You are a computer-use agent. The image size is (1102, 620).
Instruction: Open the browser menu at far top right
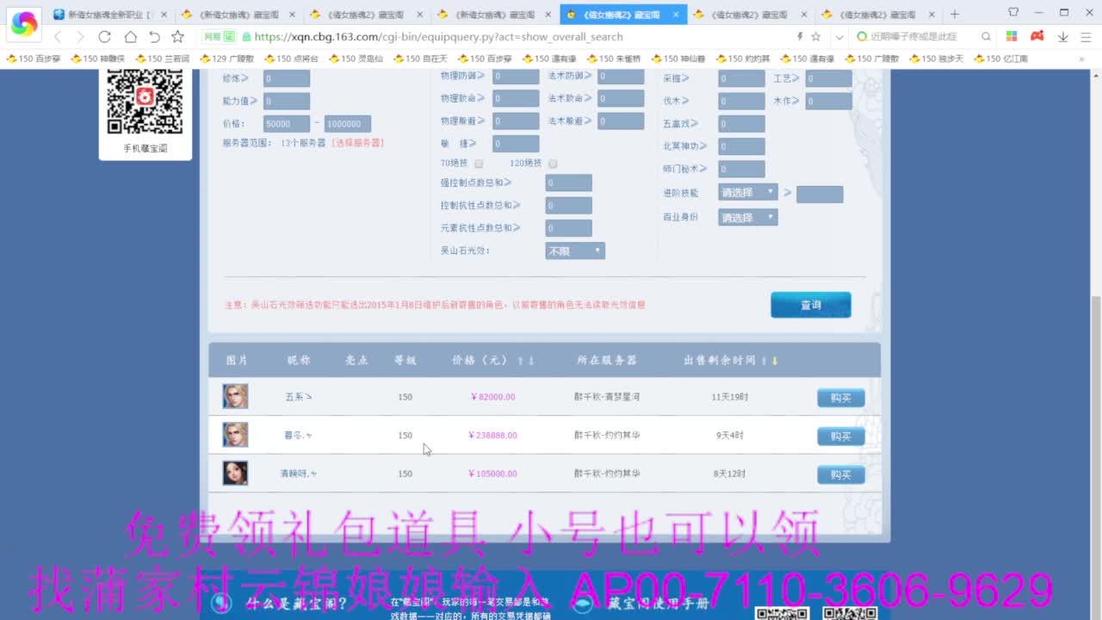[1087, 37]
